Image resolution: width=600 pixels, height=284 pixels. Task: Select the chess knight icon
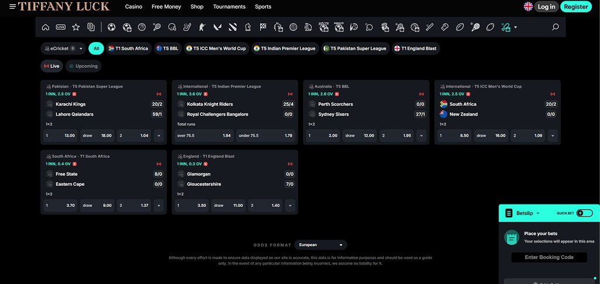pos(248,27)
